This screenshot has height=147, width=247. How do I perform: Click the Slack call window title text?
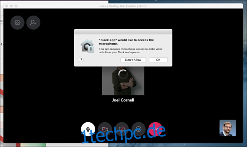(123, 6)
